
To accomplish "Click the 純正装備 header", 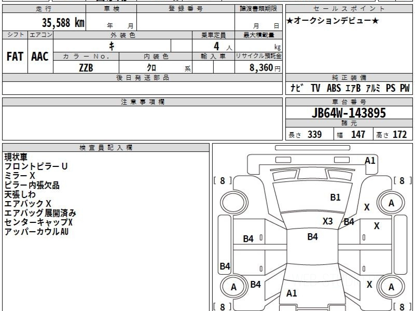I will point(349,78).
